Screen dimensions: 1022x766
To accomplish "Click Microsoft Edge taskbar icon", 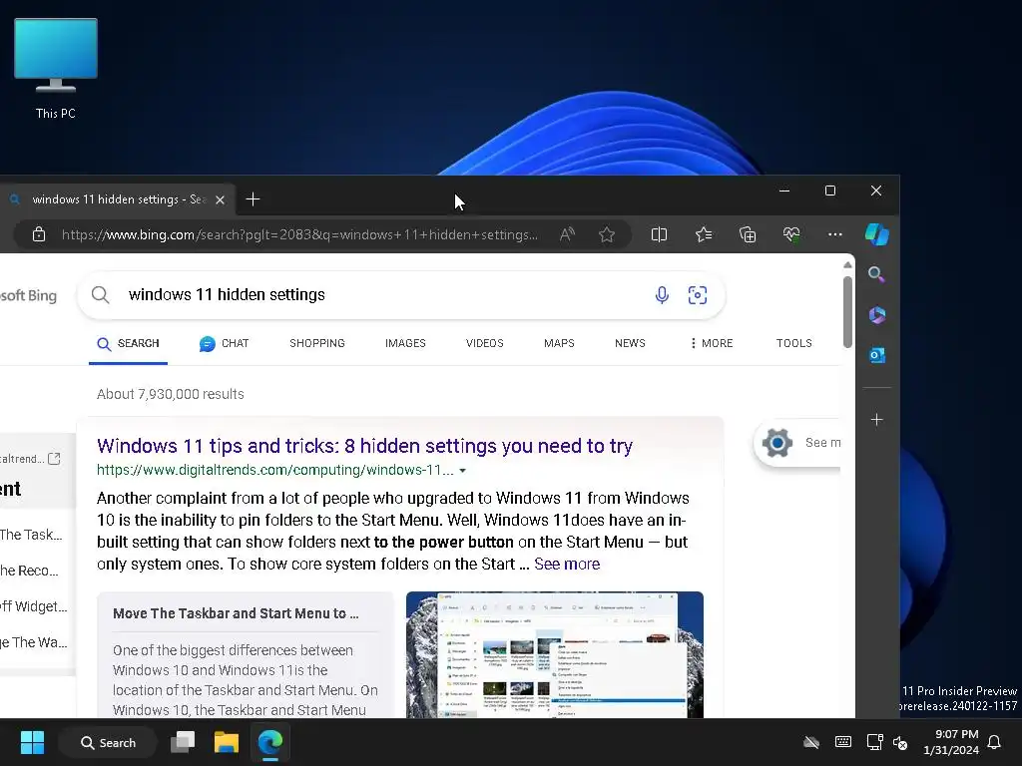I will pyautogui.click(x=269, y=742).
